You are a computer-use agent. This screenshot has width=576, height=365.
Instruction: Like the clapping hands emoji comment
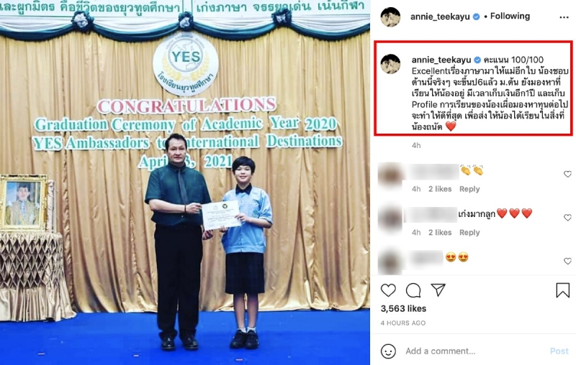coord(567,174)
